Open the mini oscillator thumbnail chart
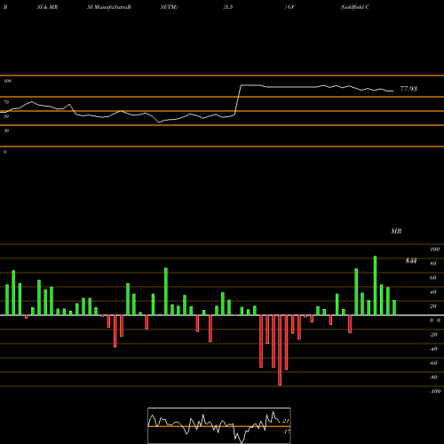The image size is (444, 444). [219, 425]
